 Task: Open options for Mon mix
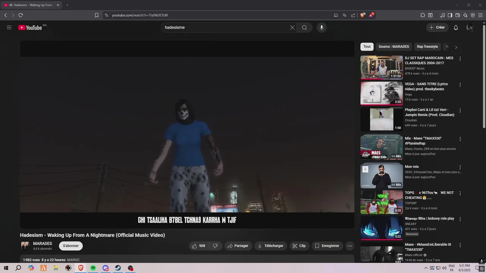click(x=460, y=167)
